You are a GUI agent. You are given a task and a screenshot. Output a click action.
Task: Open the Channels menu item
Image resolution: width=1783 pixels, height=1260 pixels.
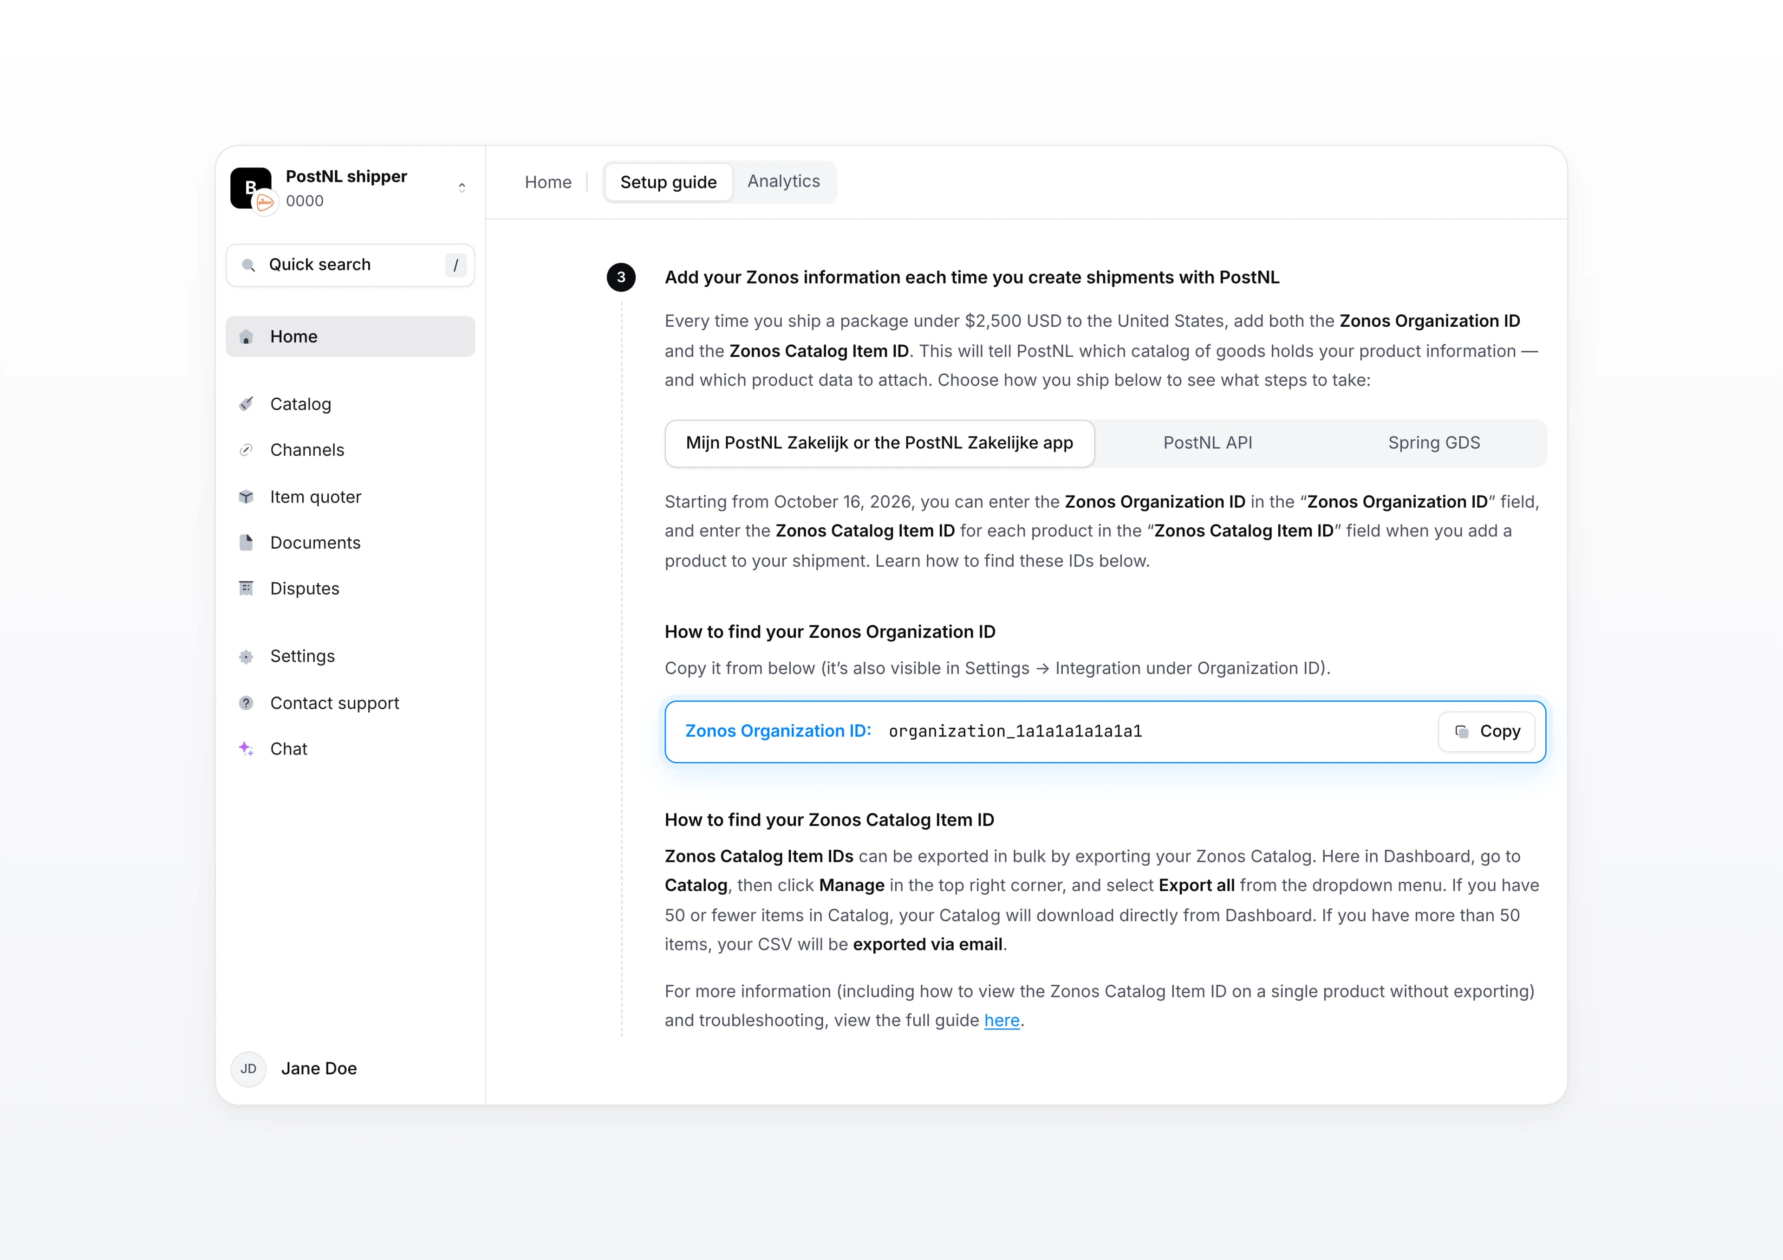point(350,450)
